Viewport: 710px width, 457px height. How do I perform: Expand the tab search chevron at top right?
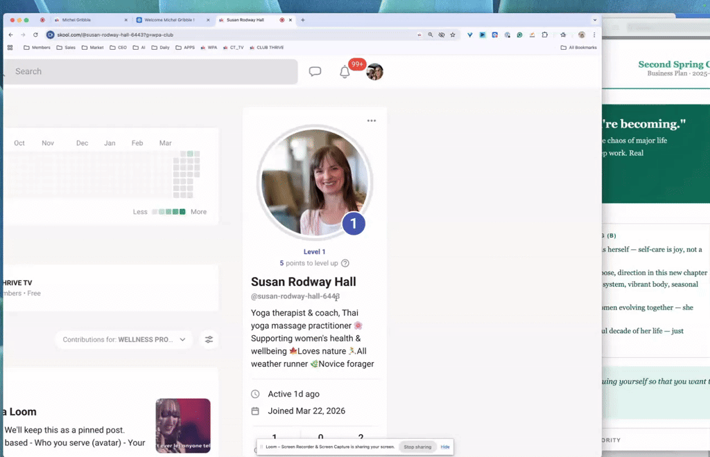click(x=594, y=20)
